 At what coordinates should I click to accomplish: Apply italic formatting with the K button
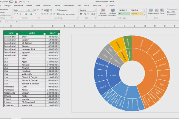(18, 14)
